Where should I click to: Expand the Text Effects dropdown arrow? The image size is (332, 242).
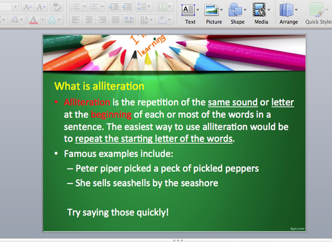tap(60, 20)
